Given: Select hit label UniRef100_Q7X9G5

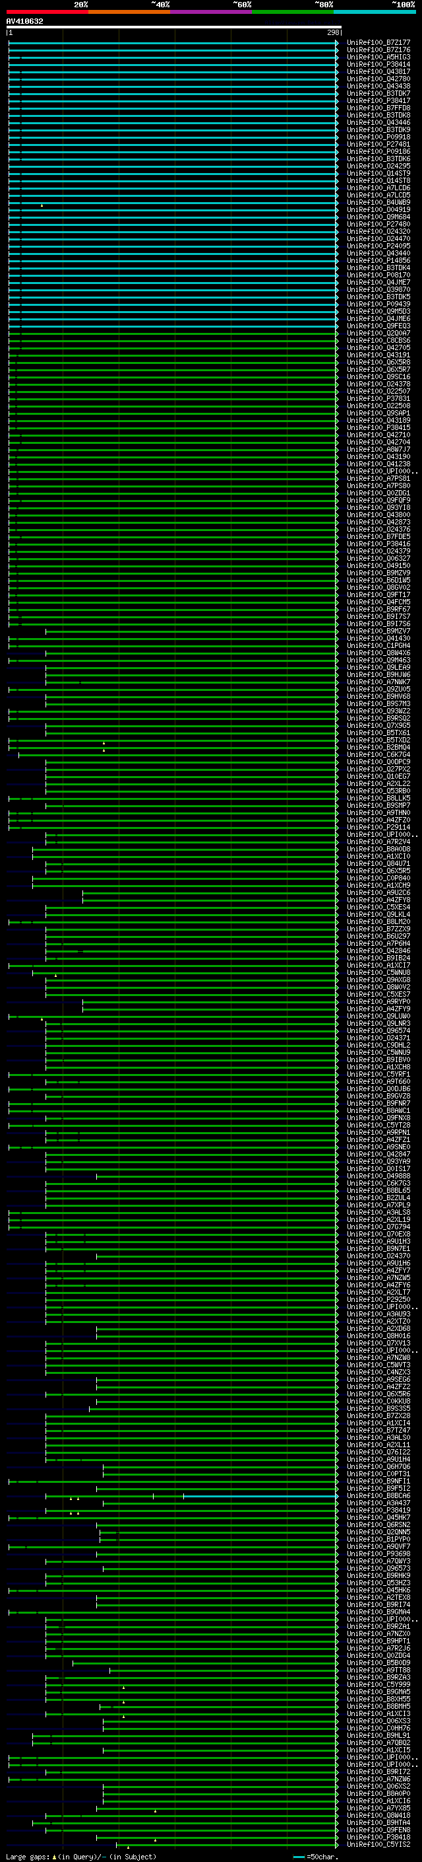Looking at the screenshot, I should [x=378, y=726].
